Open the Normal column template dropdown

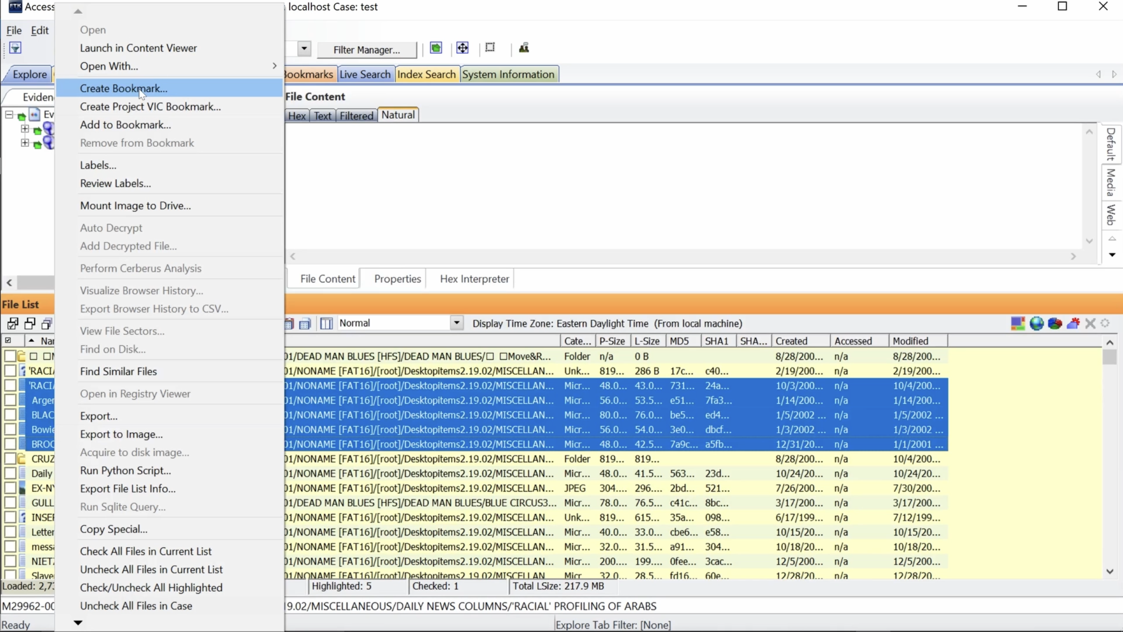[456, 323]
